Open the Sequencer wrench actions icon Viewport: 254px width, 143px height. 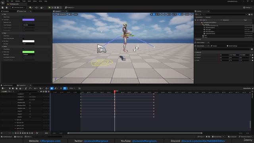click(x=30, y=88)
